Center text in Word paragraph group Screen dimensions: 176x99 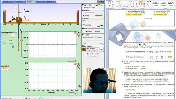[x=139, y=4]
